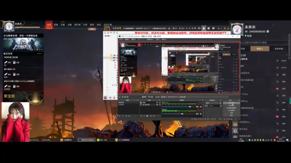Toggle visibility of 图像 source
Viewport: 291px width, 163px height.
tap(157, 103)
